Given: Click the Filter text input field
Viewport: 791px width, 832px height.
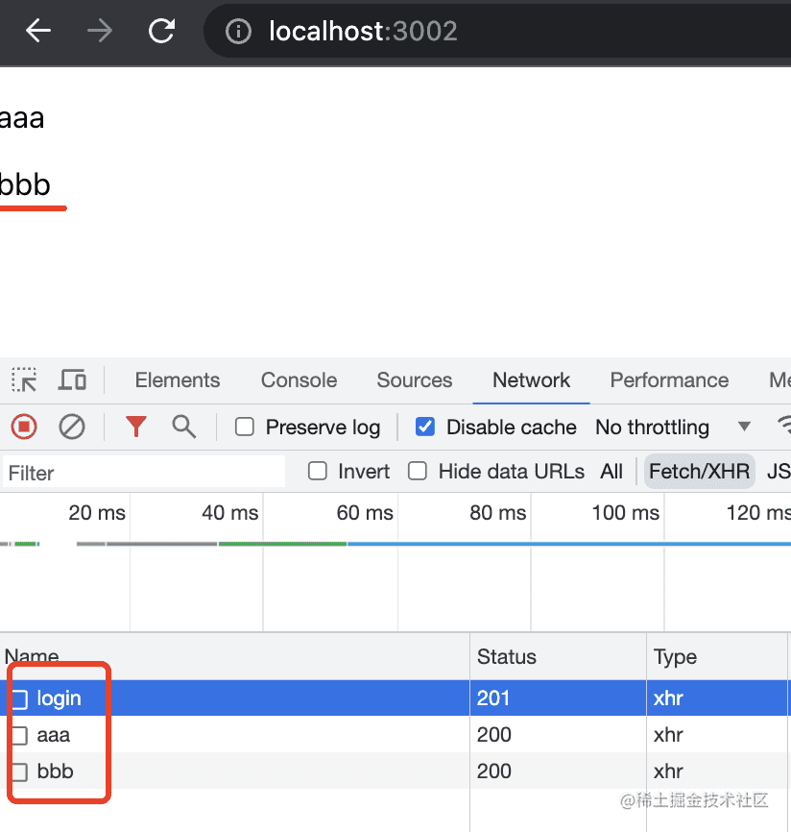Looking at the screenshot, I should 144,473.
